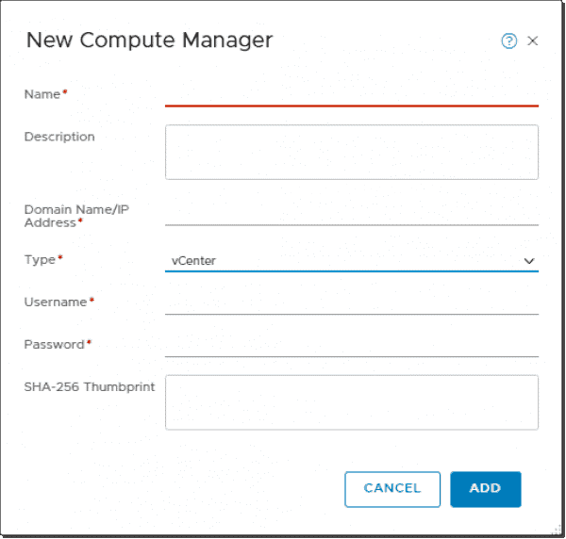Click the Domain Name/IP Address label
Screen dimensions: 566x539
(x=75, y=216)
